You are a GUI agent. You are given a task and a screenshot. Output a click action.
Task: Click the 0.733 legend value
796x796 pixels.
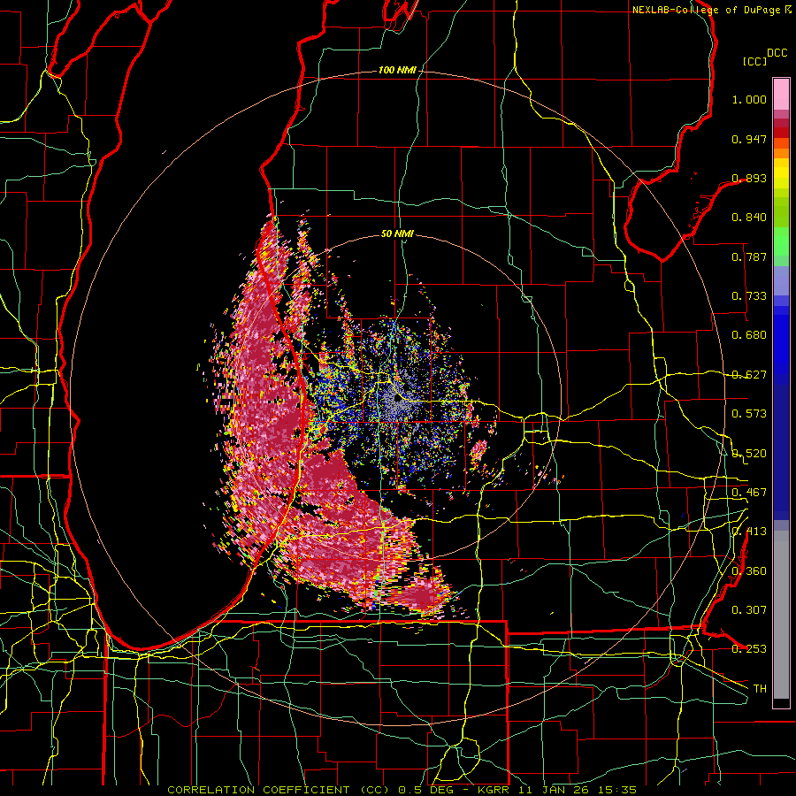[x=749, y=296]
